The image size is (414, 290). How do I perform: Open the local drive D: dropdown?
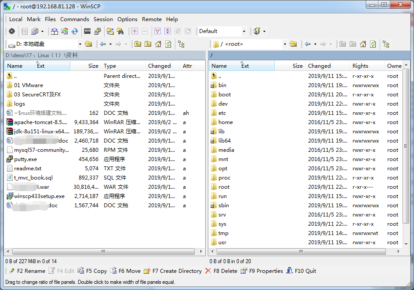[x=80, y=44]
